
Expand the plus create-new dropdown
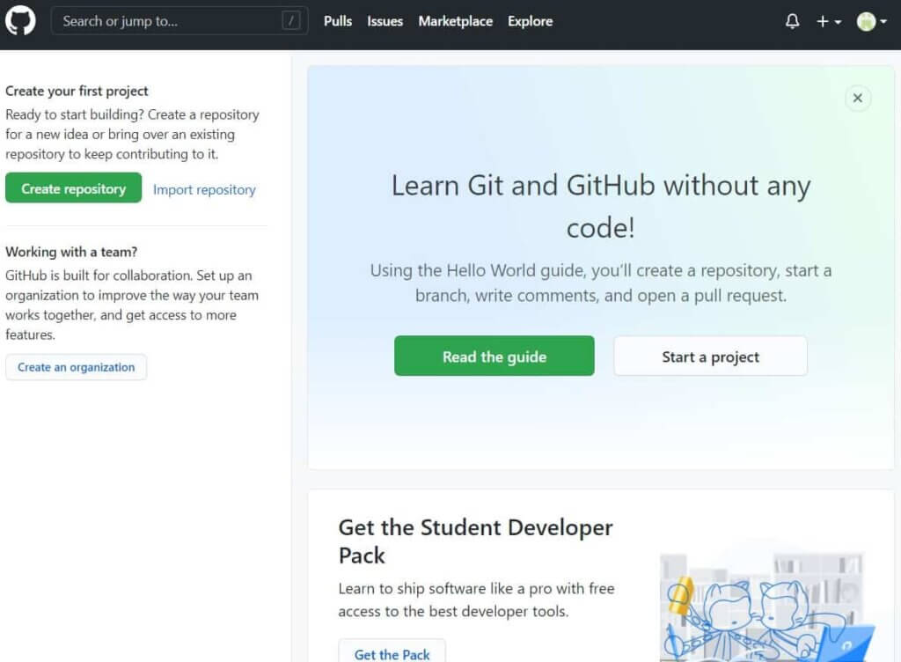829,21
